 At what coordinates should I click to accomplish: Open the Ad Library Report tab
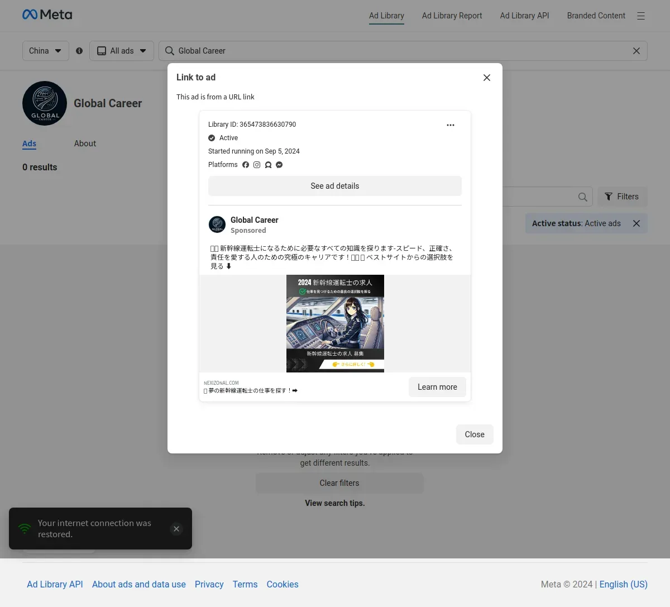point(452,16)
